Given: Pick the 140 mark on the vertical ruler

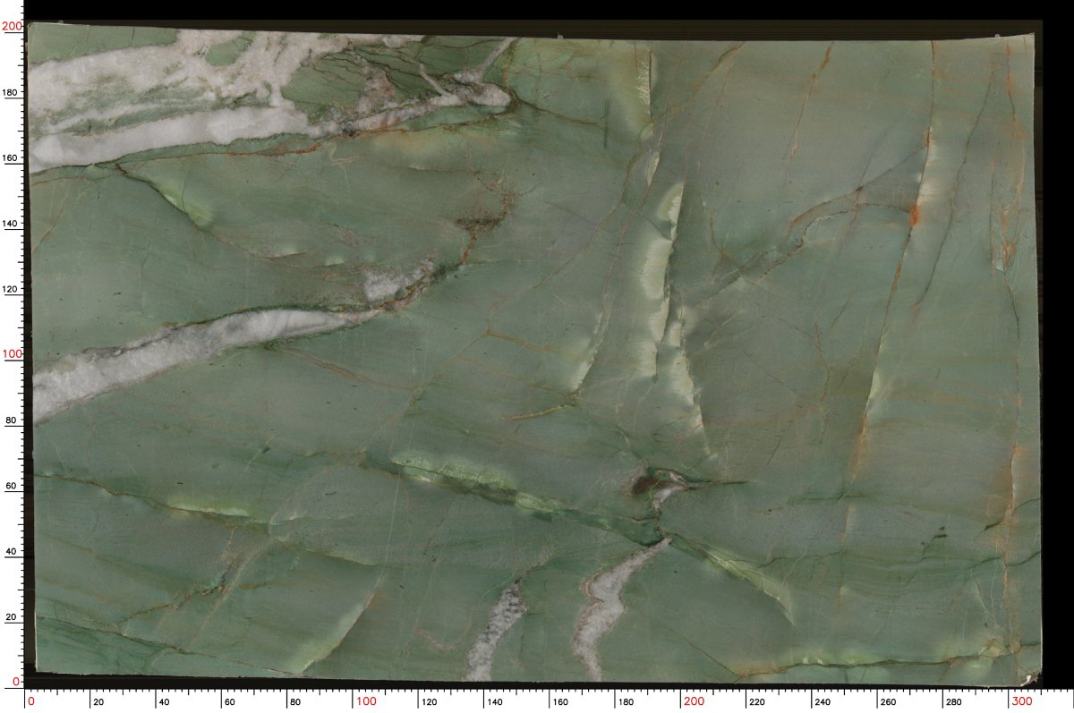Looking at the screenshot, I should 13,224.
